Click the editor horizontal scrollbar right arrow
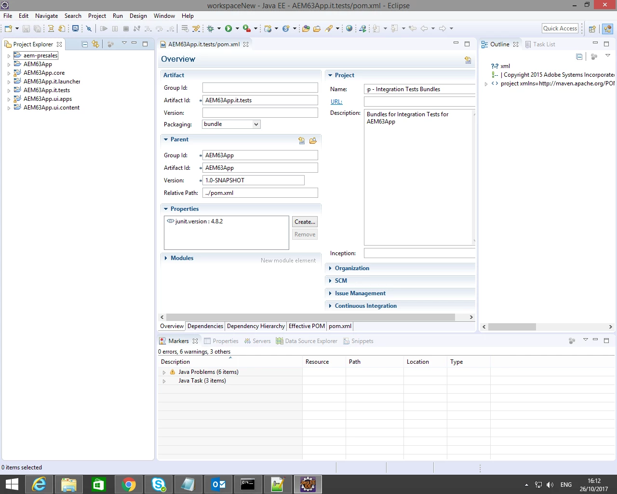 (x=471, y=317)
